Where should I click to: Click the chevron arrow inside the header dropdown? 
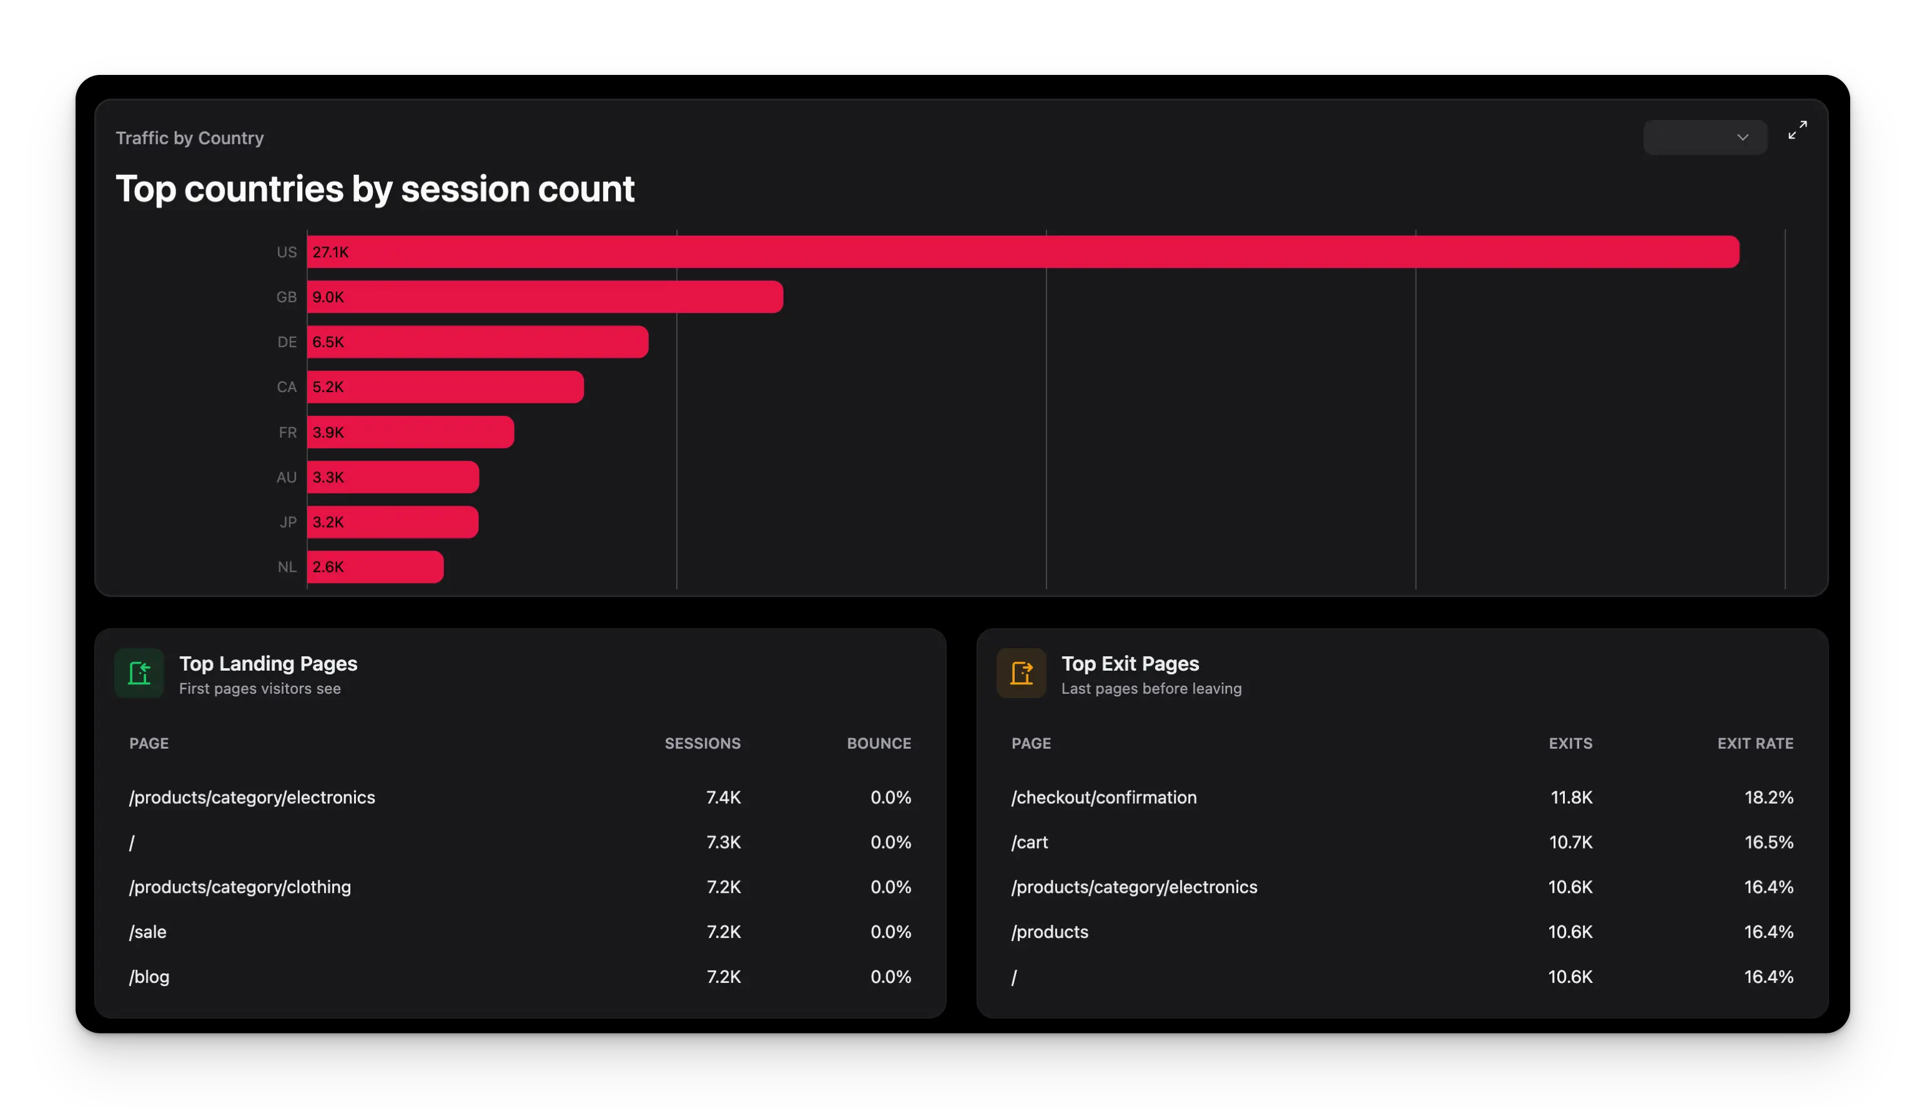[1743, 137]
